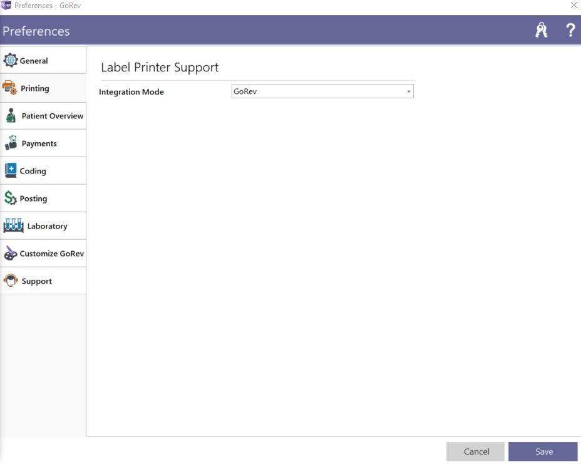Expand the dropdown arrow next to GoRev

409,92
